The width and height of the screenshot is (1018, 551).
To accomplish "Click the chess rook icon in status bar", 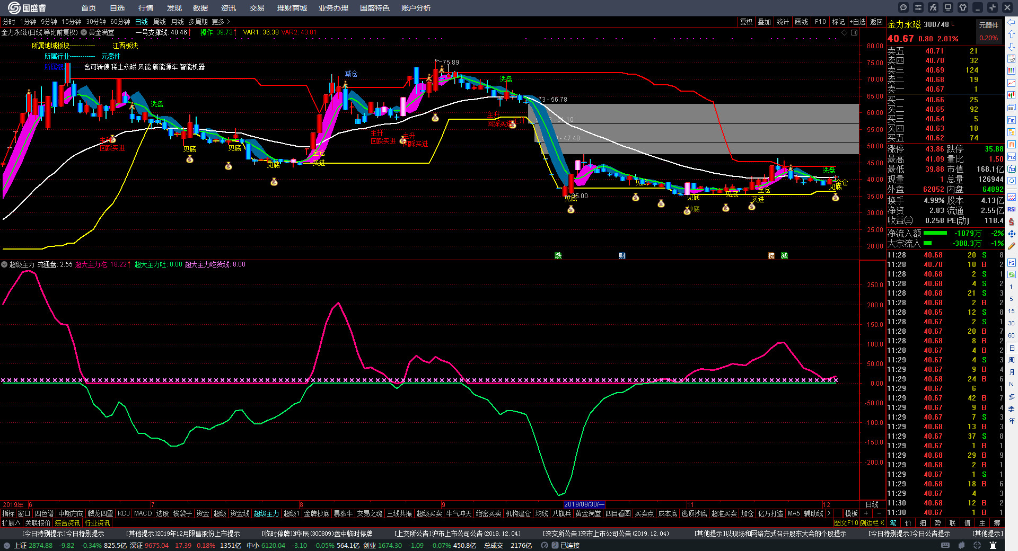I will pos(993,545).
